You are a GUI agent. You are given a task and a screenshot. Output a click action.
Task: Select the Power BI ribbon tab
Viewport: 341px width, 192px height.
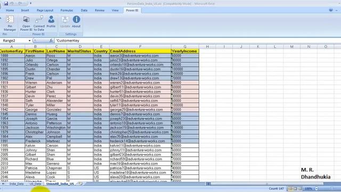coord(132,10)
